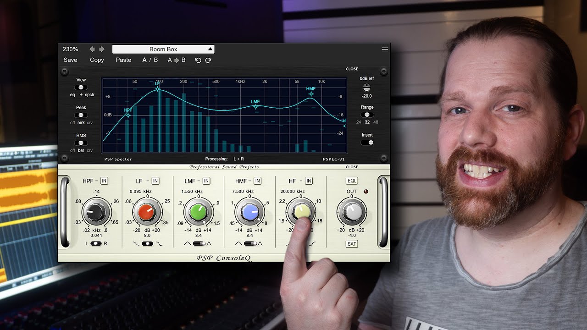The height and width of the screenshot is (330, 587).
Task: Click the 8.0 LF gain readout
Action: (x=147, y=236)
